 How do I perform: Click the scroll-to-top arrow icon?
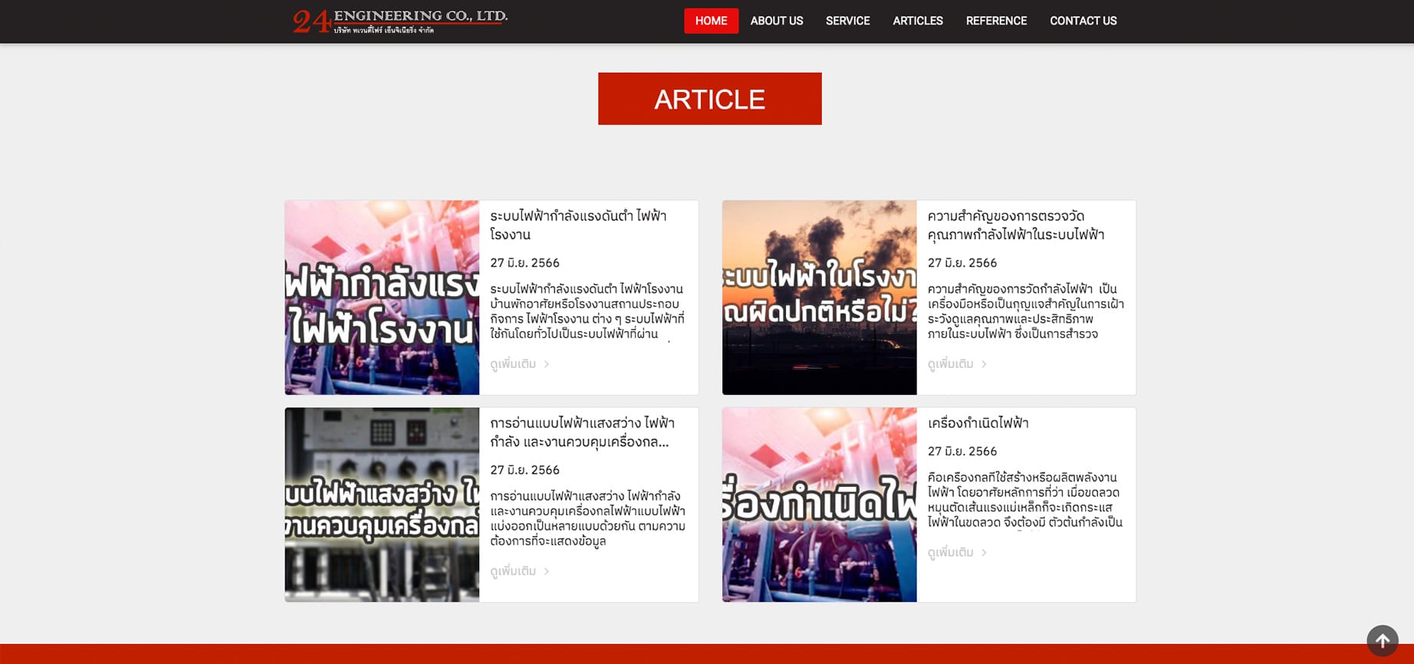[1382, 640]
